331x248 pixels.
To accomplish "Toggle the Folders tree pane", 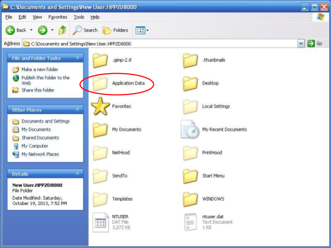I will (115, 30).
